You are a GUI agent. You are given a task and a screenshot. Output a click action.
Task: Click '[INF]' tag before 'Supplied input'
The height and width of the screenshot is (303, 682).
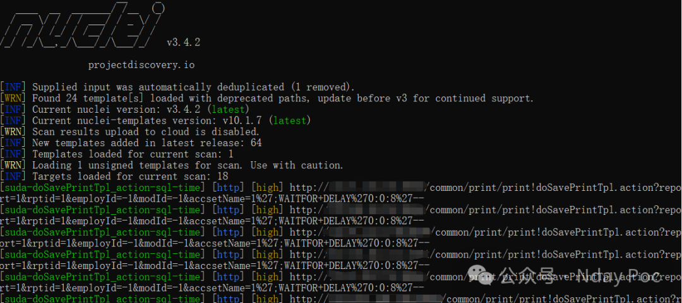(x=13, y=87)
